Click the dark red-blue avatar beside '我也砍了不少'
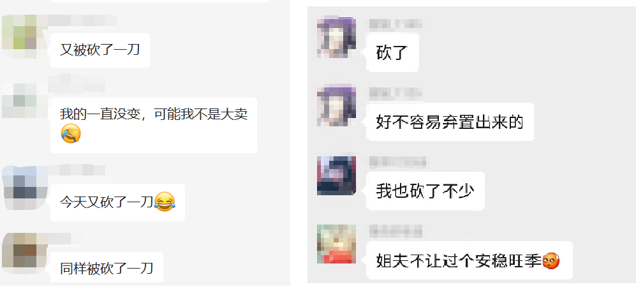This screenshot has height=289, width=636. pyautogui.click(x=337, y=175)
